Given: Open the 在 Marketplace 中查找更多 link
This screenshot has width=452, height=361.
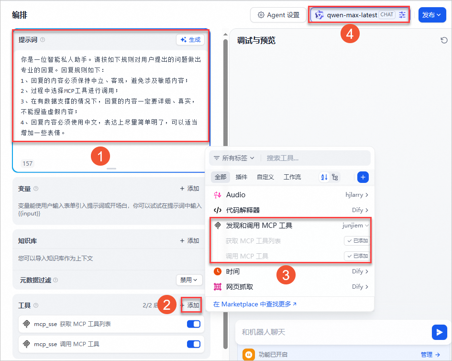Looking at the screenshot, I should 255,304.
